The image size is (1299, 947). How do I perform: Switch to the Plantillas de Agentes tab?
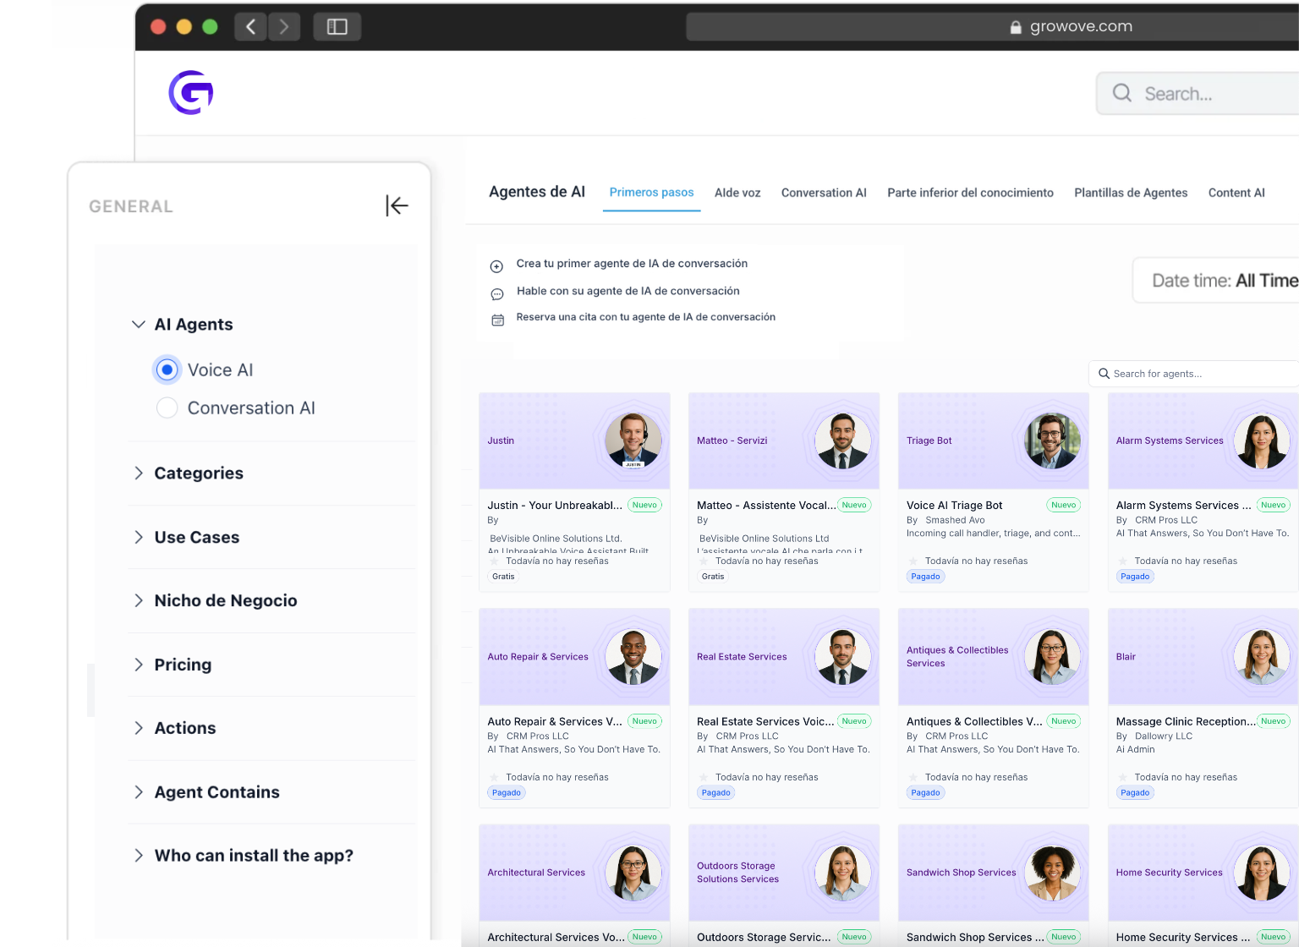pyautogui.click(x=1131, y=193)
